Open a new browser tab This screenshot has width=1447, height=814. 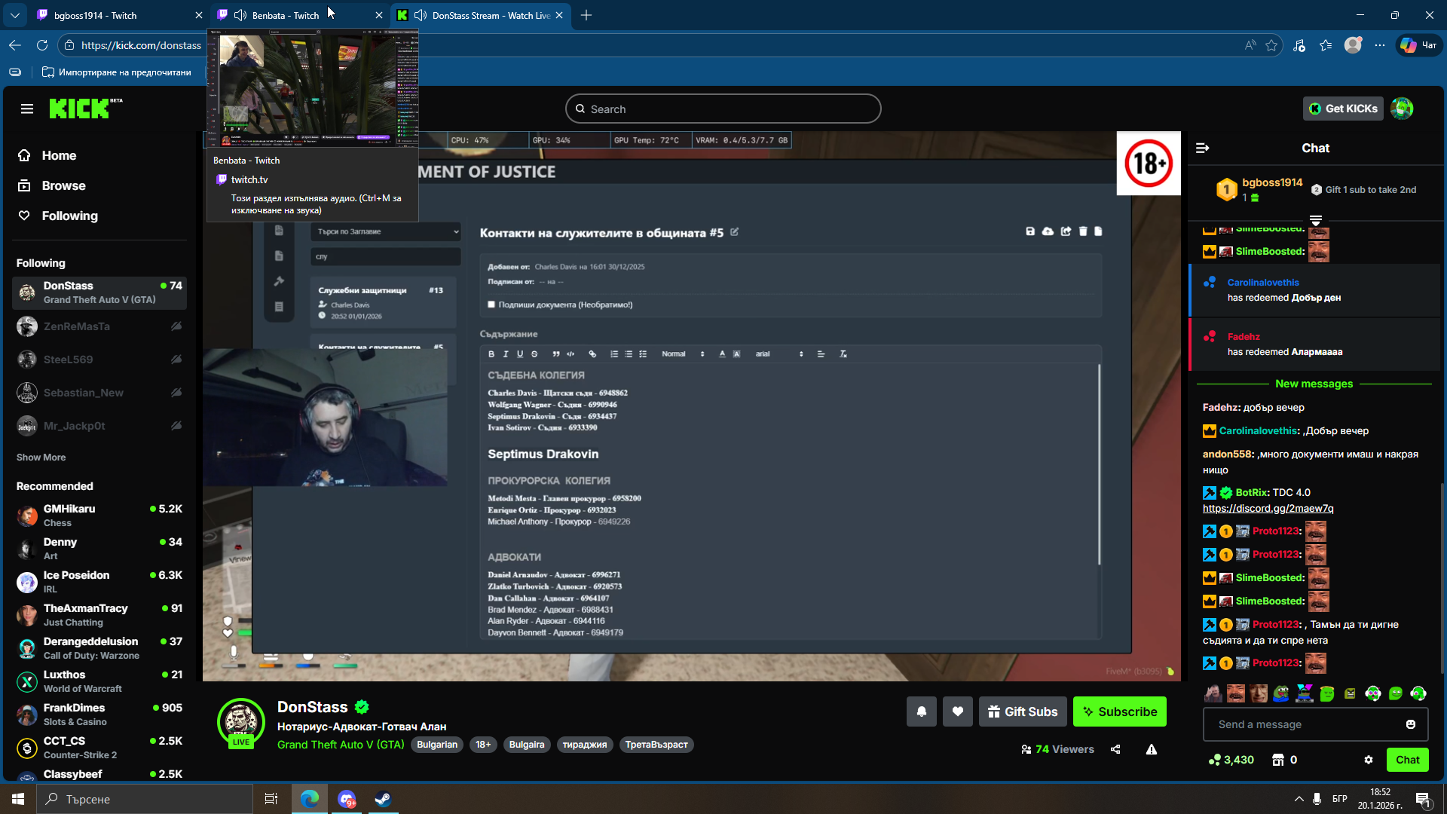point(586,15)
